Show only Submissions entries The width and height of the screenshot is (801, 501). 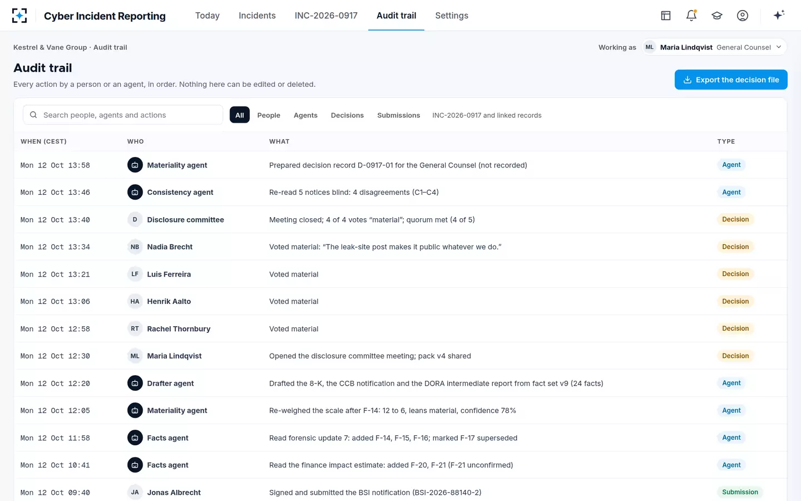(x=399, y=115)
